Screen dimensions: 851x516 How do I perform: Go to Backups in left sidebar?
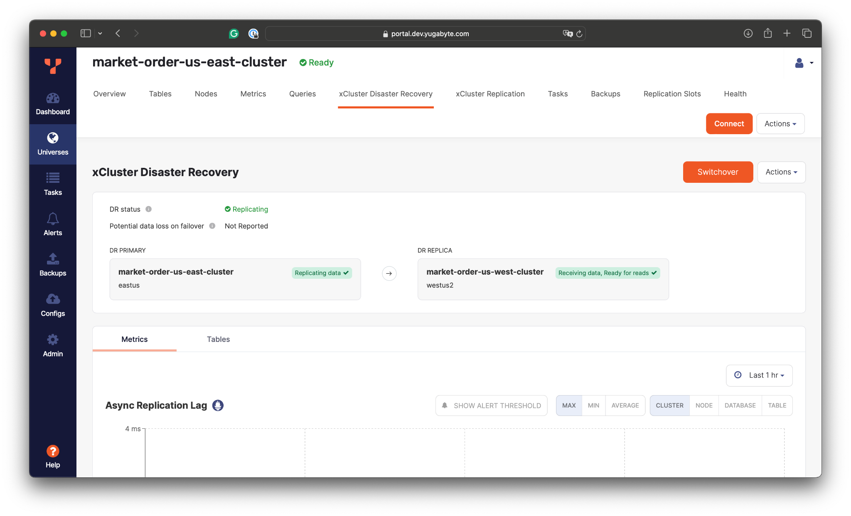point(53,264)
